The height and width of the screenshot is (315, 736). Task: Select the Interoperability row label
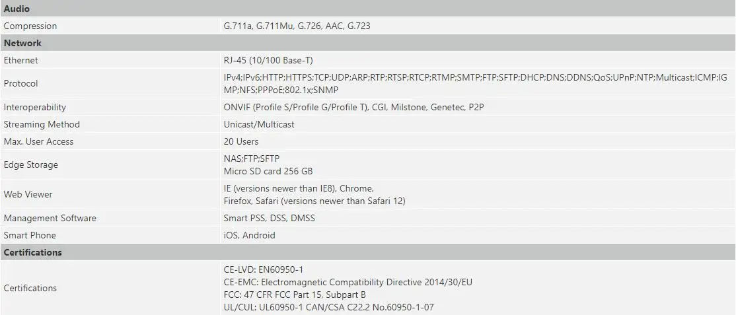[35, 107]
